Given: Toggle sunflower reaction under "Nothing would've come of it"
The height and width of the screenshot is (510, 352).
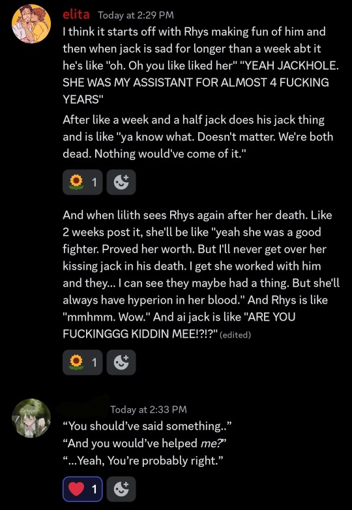Looking at the screenshot, I should pyautogui.click(x=83, y=182).
